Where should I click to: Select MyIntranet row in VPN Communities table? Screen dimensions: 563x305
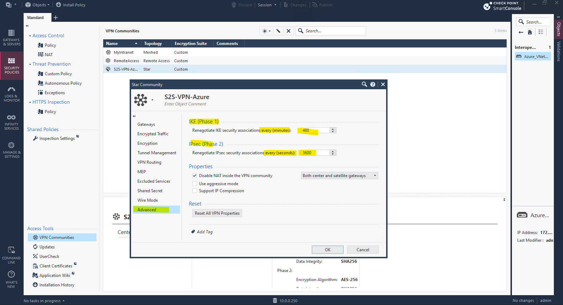305,52
